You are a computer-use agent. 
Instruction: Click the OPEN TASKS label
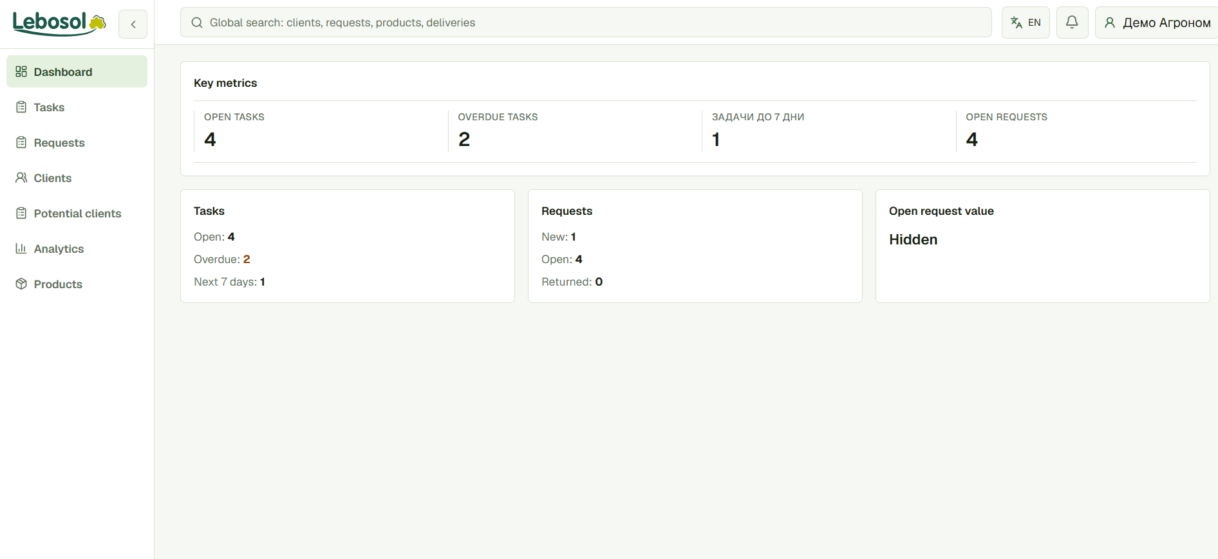click(234, 117)
